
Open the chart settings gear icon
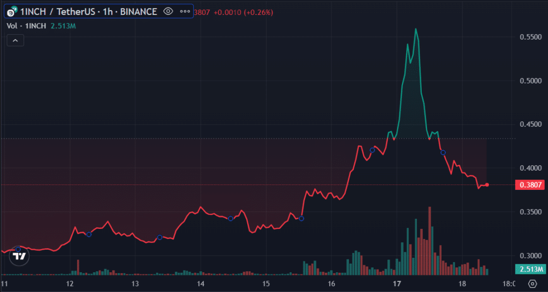[532, 283]
